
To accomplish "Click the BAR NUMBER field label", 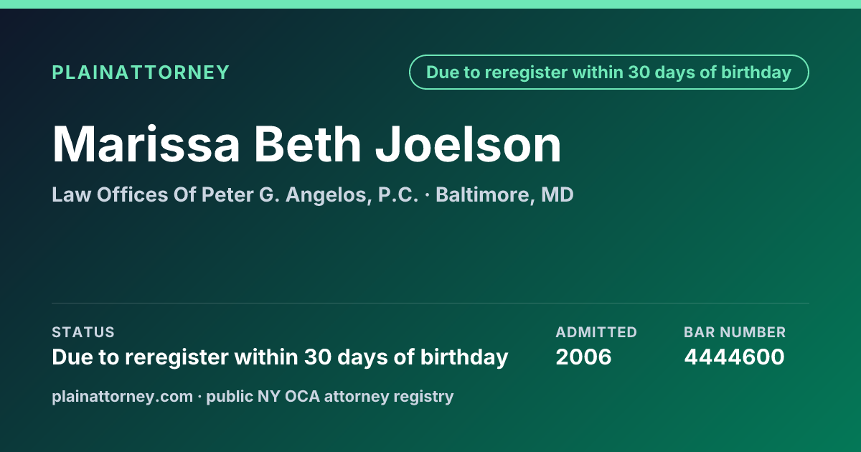I will pyautogui.click(x=735, y=332).
